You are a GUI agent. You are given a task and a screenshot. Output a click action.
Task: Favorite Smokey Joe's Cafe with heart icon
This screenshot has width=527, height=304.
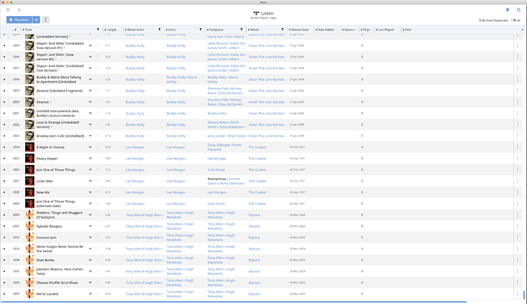98,136
